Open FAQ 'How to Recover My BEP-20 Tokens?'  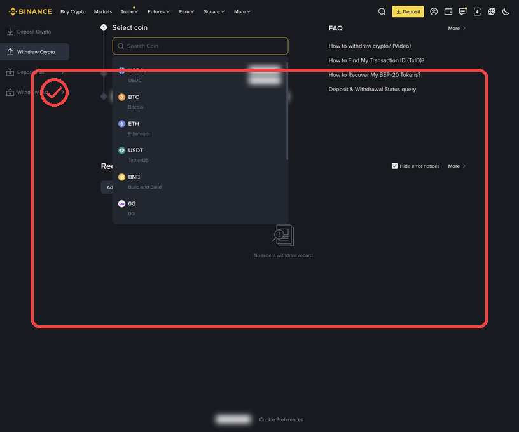[375, 75]
